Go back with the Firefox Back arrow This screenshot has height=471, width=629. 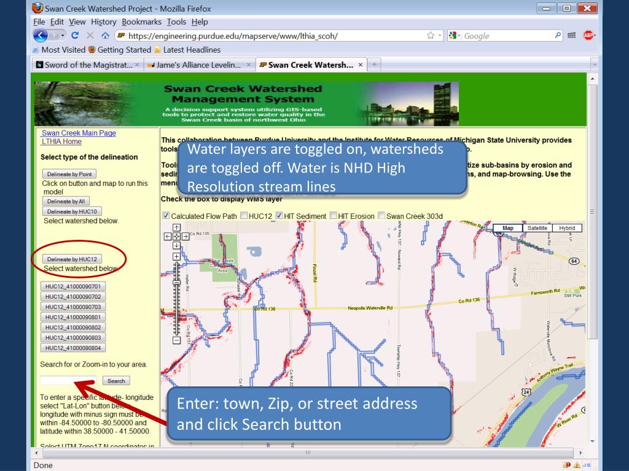(x=40, y=36)
